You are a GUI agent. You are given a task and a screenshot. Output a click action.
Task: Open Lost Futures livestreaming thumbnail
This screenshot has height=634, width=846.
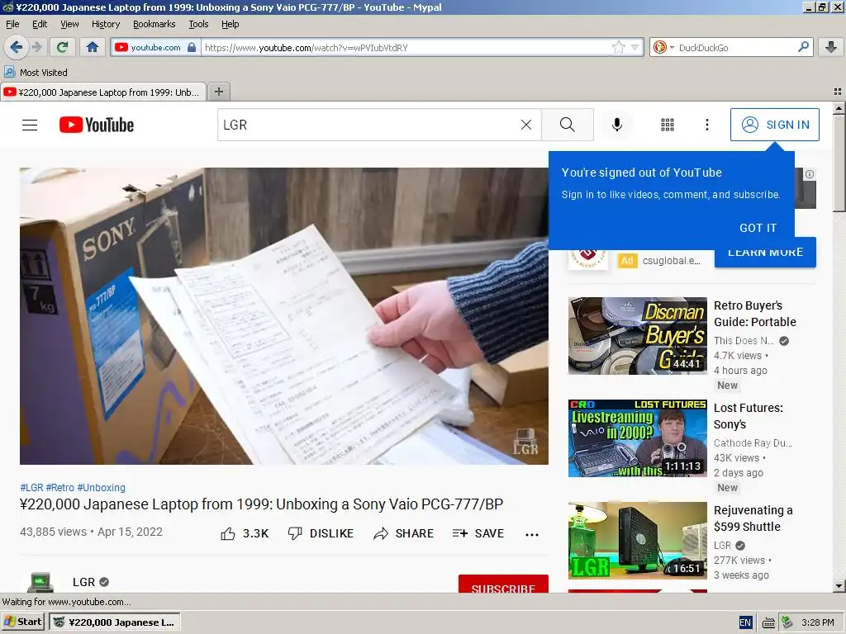click(637, 438)
